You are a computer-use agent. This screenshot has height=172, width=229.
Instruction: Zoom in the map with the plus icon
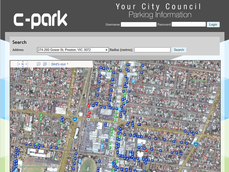[x=45, y=64]
